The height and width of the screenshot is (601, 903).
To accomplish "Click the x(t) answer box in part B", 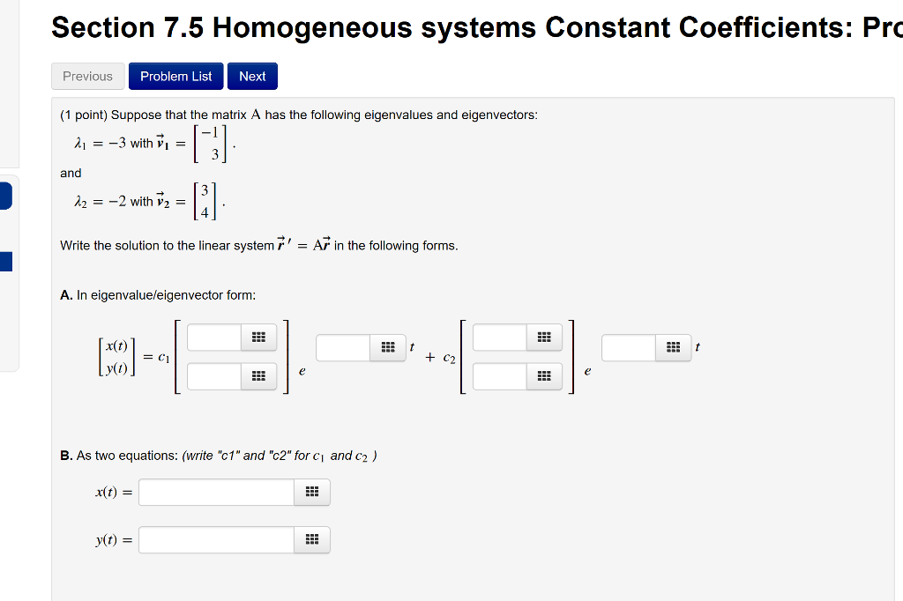I will point(216,492).
